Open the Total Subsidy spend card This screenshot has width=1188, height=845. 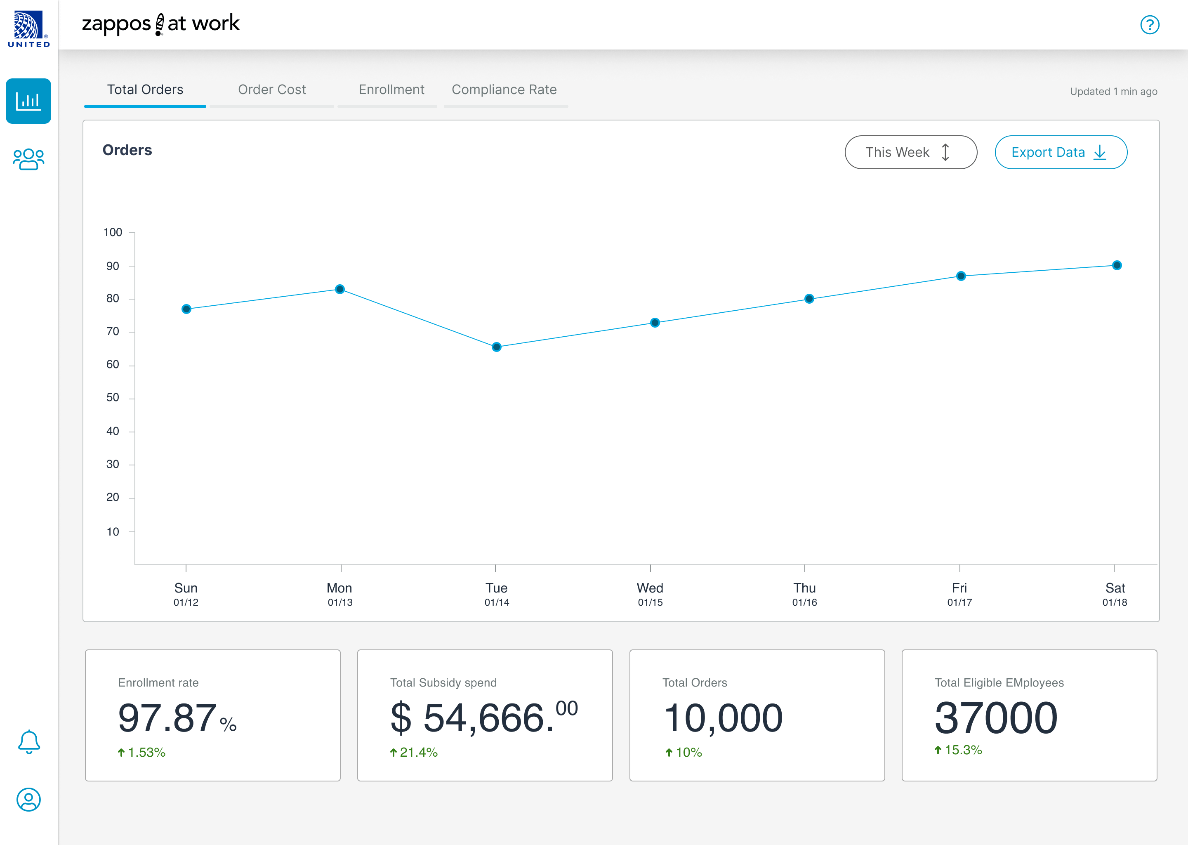484,715
